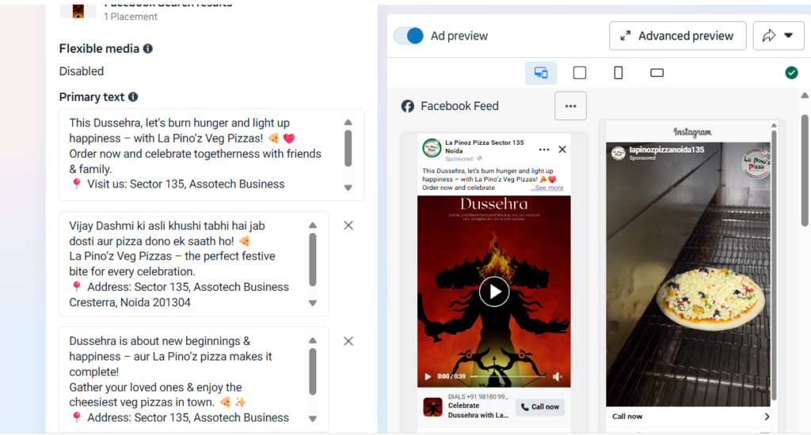
Task: Click info icon beside Primary text
Action: pos(133,97)
